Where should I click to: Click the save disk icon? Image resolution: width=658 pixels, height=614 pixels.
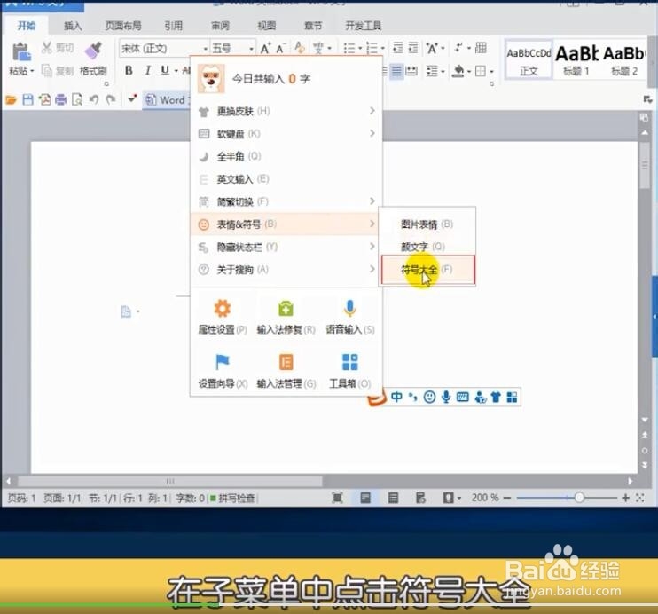27,100
